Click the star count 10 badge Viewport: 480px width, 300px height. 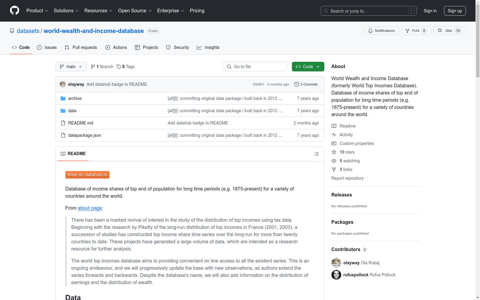pos(458,31)
